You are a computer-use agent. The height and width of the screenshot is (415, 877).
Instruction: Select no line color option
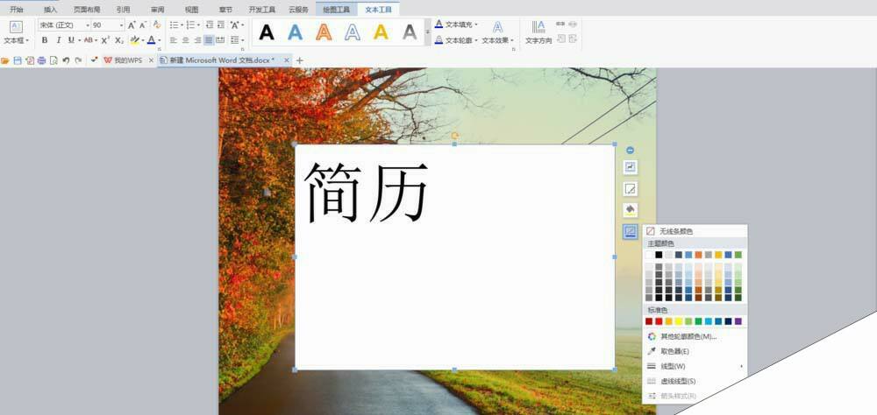pos(695,231)
